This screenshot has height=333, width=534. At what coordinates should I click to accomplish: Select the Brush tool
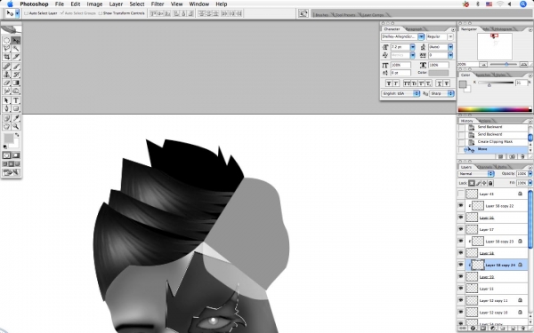16,67
